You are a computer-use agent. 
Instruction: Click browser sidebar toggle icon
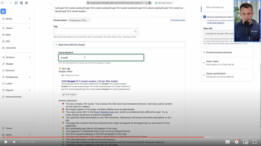coord(2,3)
